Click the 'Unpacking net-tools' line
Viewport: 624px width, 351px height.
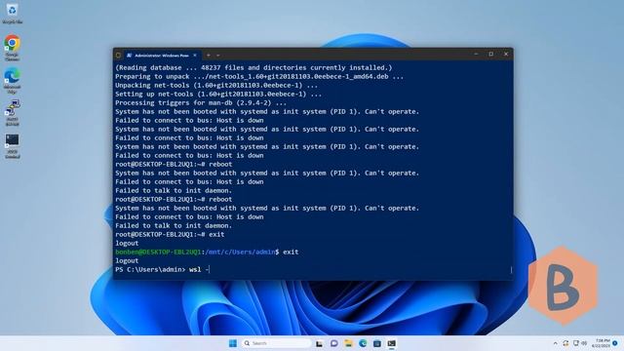tap(216, 85)
